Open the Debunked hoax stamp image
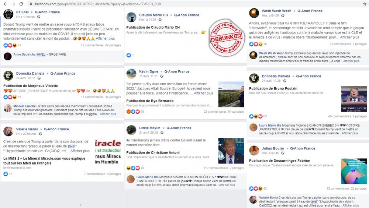The image size is (369, 208). [226, 38]
